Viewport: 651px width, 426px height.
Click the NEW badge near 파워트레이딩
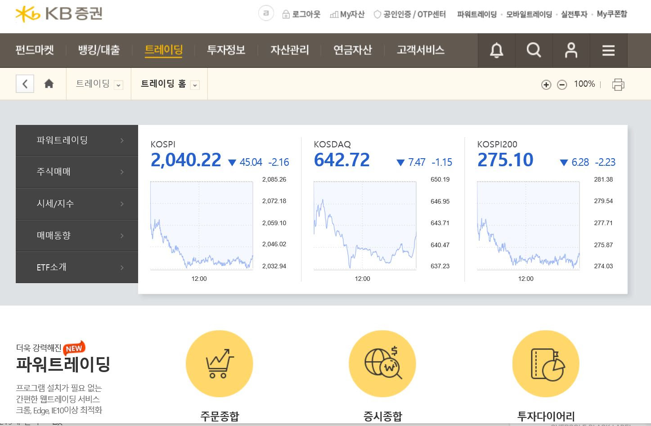click(x=74, y=348)
